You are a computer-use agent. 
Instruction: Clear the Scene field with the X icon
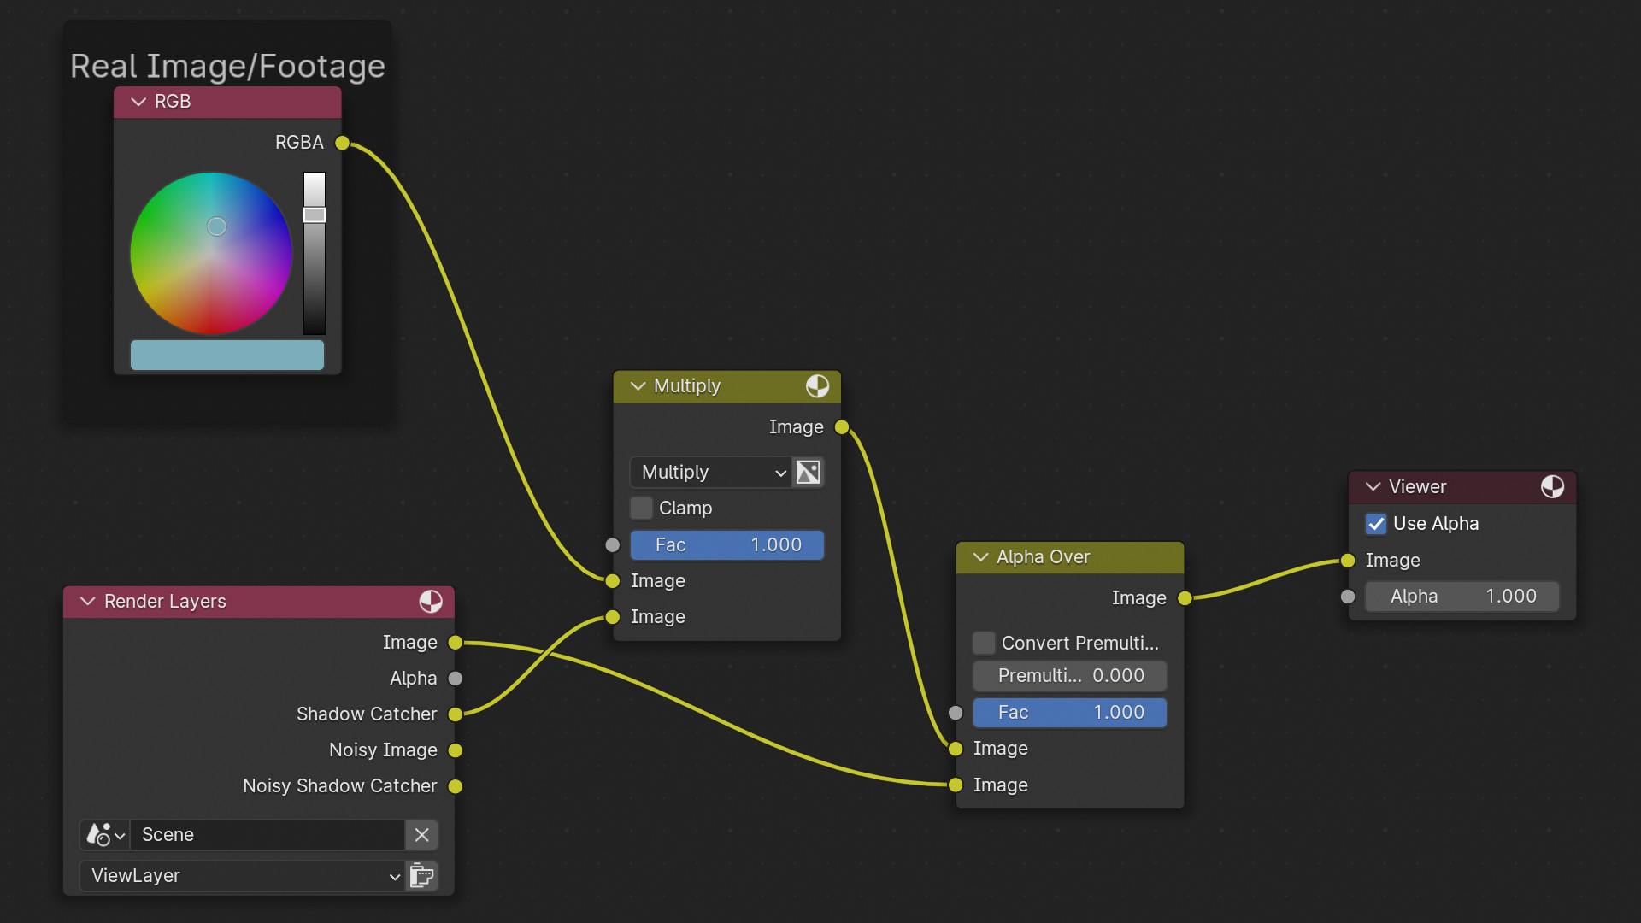pos(421,835)
